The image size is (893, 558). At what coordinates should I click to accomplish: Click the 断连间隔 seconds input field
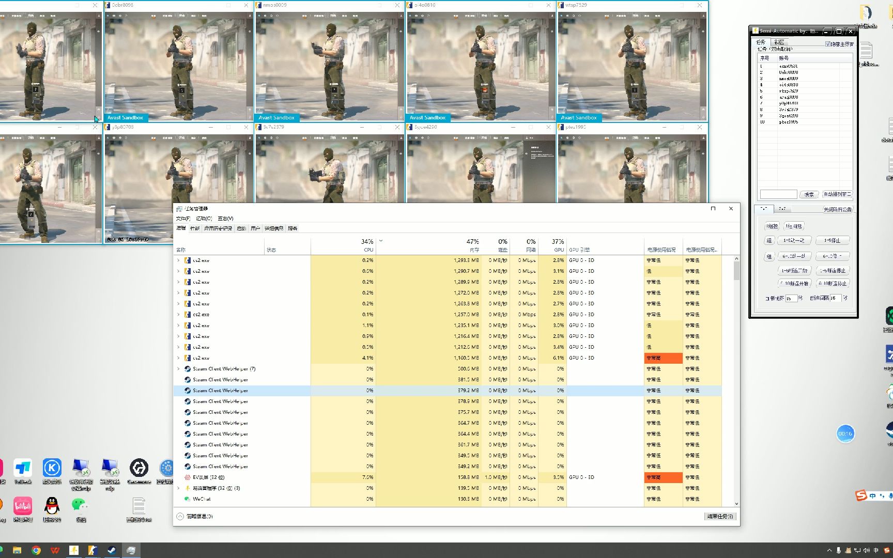(837, 298)
